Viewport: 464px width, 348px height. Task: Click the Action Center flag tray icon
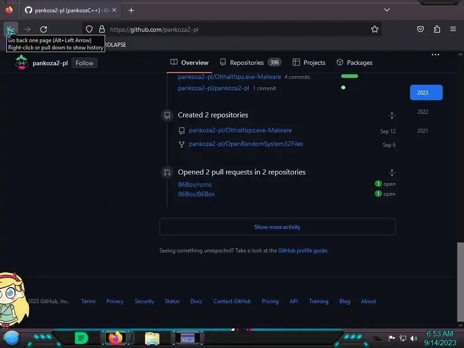click(391, 338)
